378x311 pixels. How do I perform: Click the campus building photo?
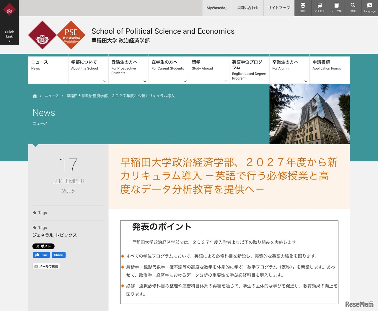tap(309, 114)
